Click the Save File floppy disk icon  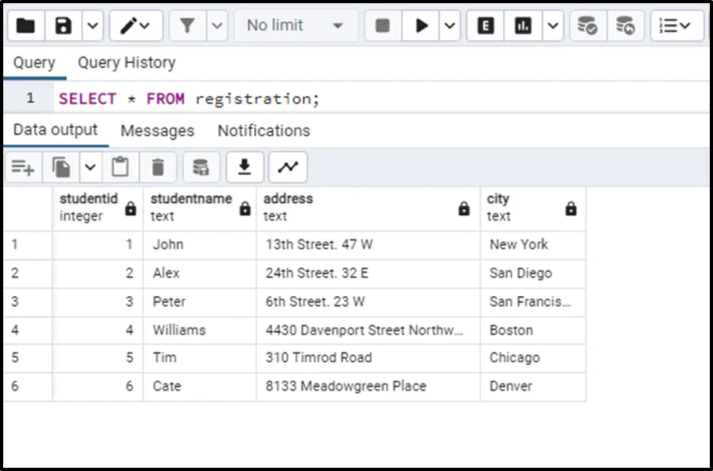64,25
